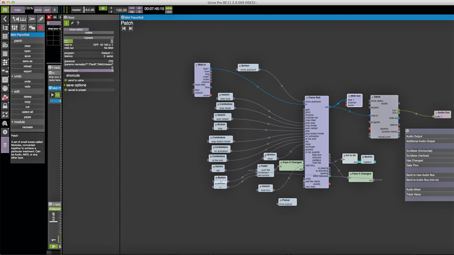Open the tree structure icon in left sidebar
Image resolution: width=454 pixels, height=255 pixels.
pyautogui.click(x=5, y=28)
